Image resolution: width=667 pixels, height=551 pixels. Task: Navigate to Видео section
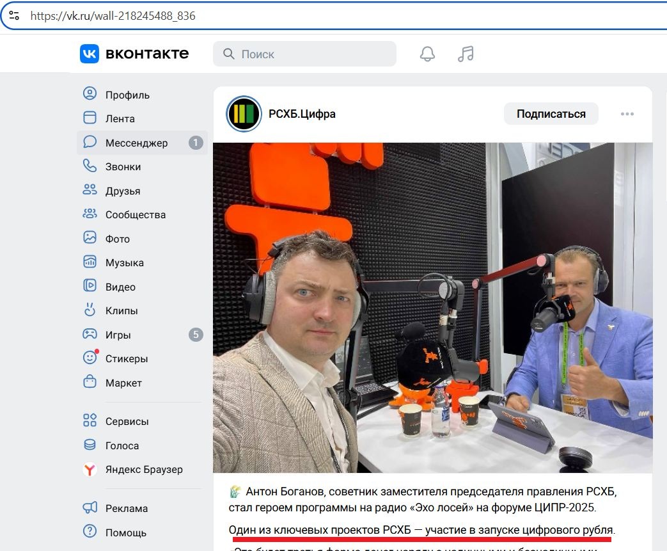120,287
